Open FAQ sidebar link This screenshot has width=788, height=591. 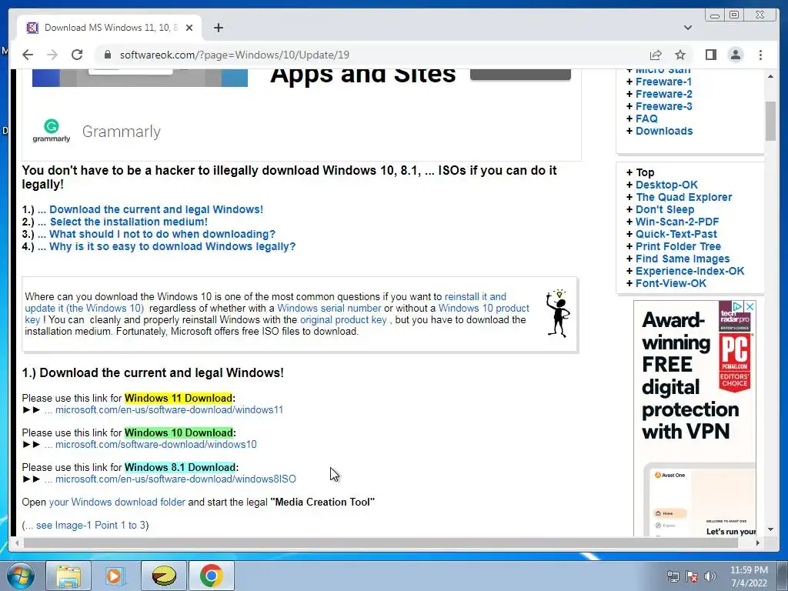pyautogui.click(x=646, y=119)
